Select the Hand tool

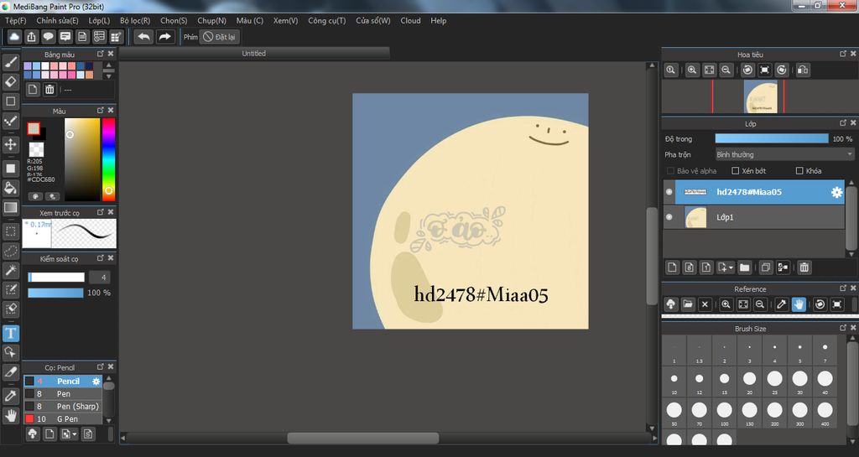[x=10, y=415]
